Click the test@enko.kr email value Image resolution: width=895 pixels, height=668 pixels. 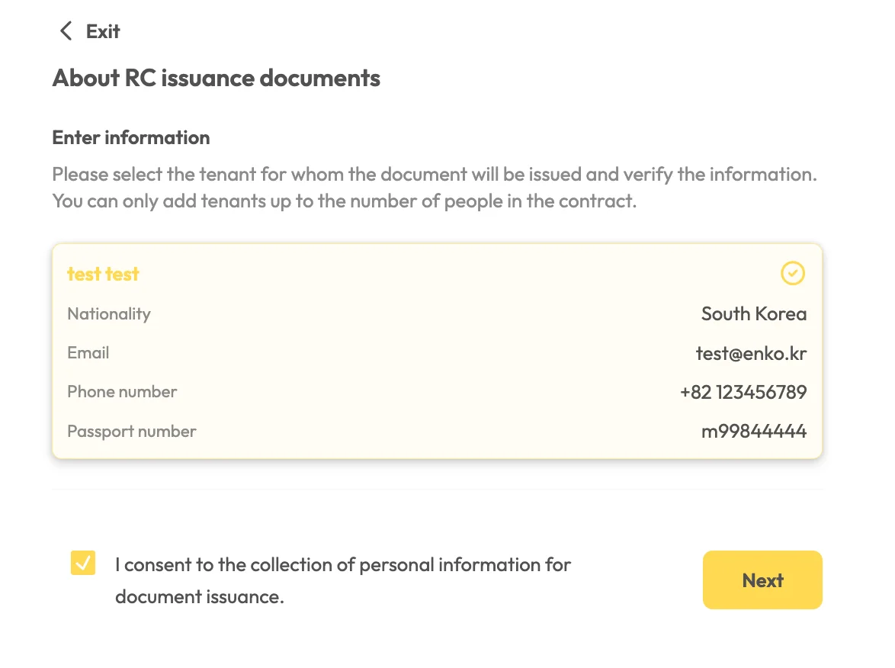[750, 353]
